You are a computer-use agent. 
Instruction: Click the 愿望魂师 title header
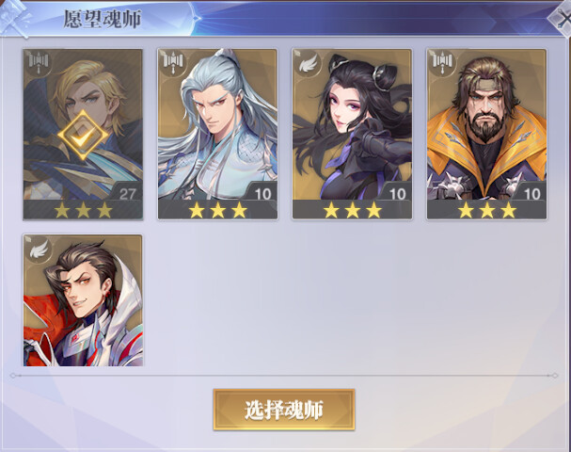(x=103, y=19)
